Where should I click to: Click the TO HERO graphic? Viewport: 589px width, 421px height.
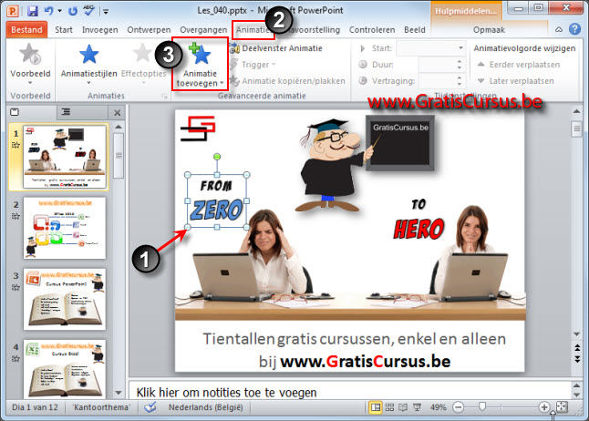(418, 220)
